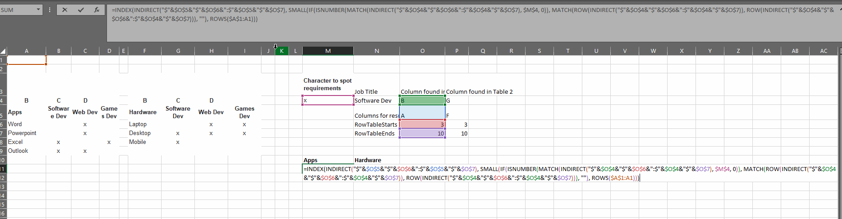Select column W header

(x=653, y=51)
